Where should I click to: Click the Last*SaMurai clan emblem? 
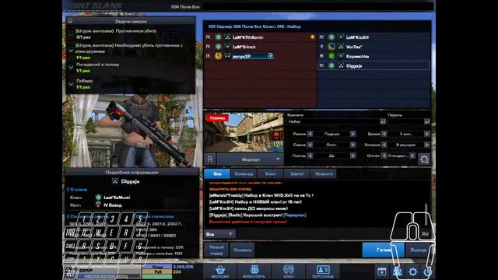coord(99,197)
